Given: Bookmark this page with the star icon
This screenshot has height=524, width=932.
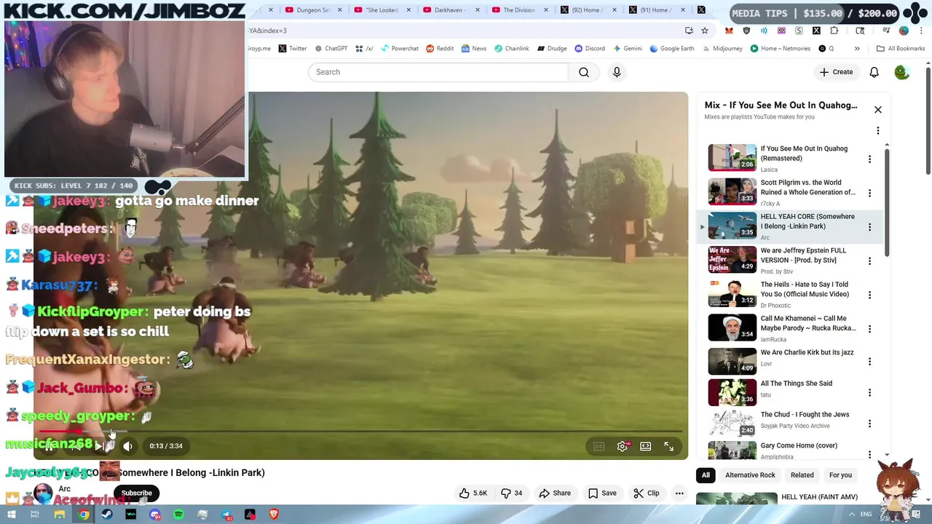Looking at the screenshot, I should click(705, 31).
